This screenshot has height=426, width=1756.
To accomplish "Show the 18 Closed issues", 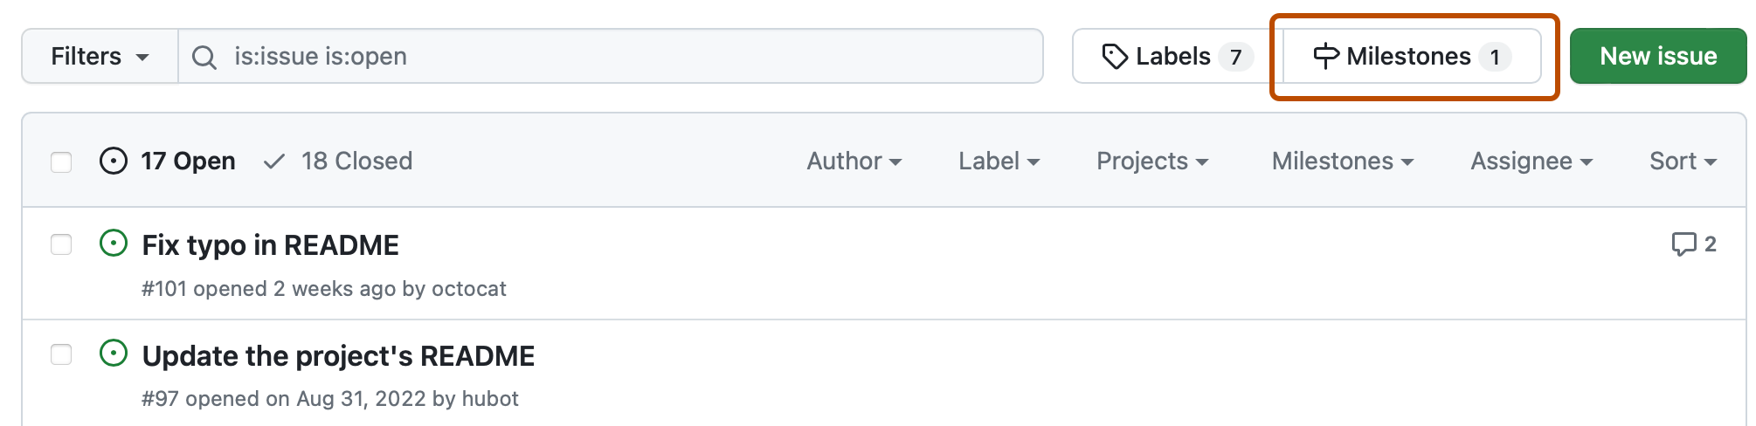I will pos(356,161).
